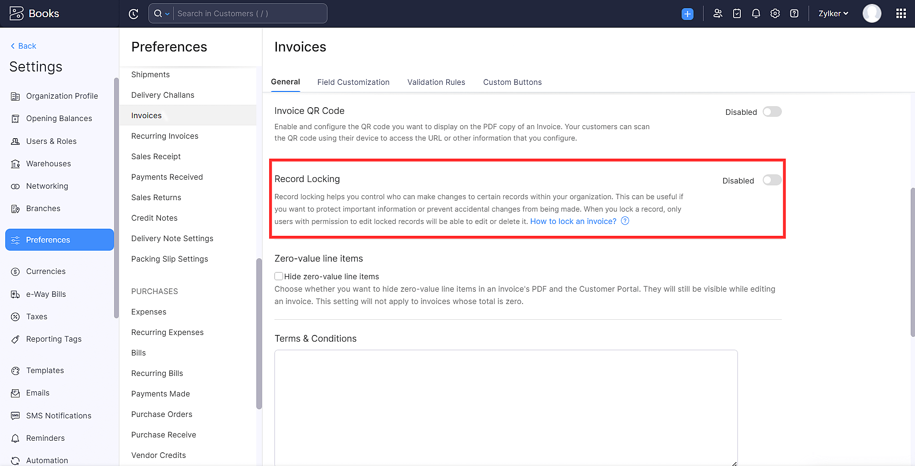Viewport: 915px width, 466px height.
Task: Click the Back link above Settings
Action: click(22, 46)
